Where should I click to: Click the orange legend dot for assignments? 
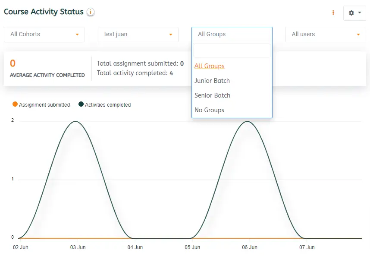[16, 104]
